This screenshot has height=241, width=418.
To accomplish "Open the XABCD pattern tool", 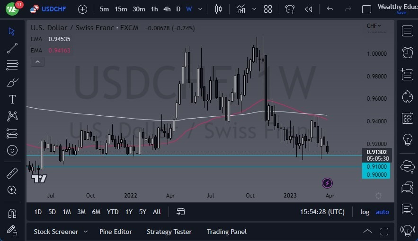I will [12, 116].
